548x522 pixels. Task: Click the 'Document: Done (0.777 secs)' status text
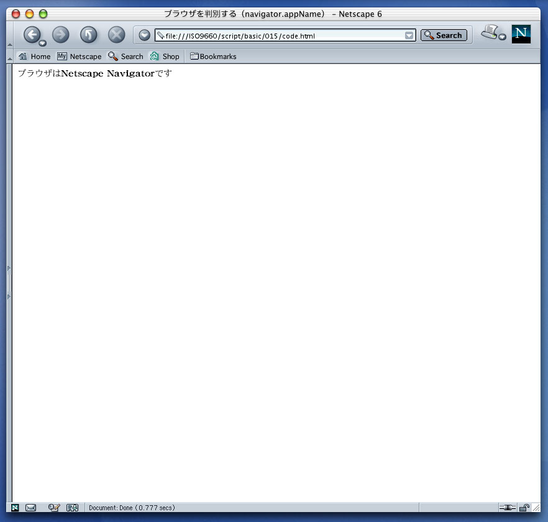click(x=132, y=508)
